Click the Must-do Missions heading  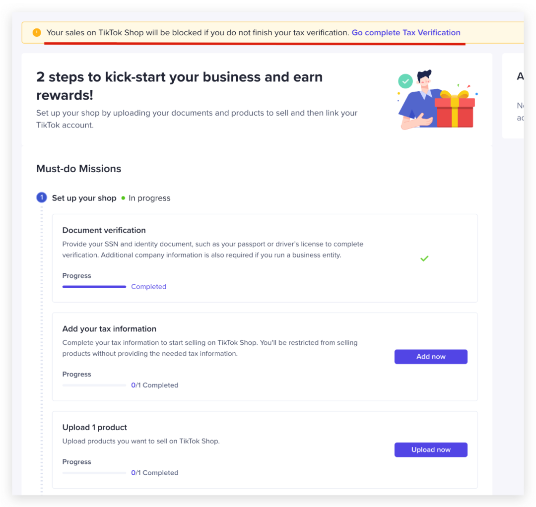point(78,169)
